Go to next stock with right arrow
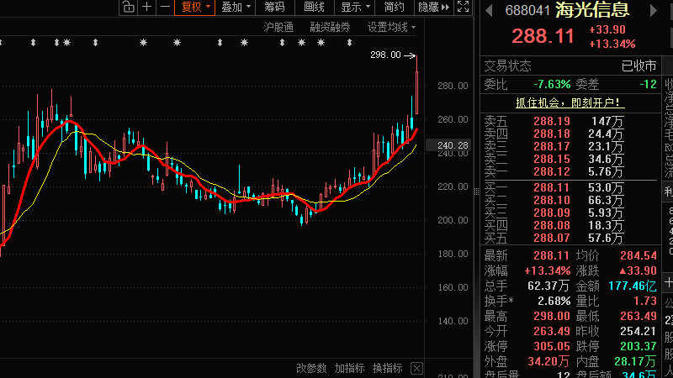The width and height of the screenshot is (673, 378). pyautogui.click(x=654, y=10)
